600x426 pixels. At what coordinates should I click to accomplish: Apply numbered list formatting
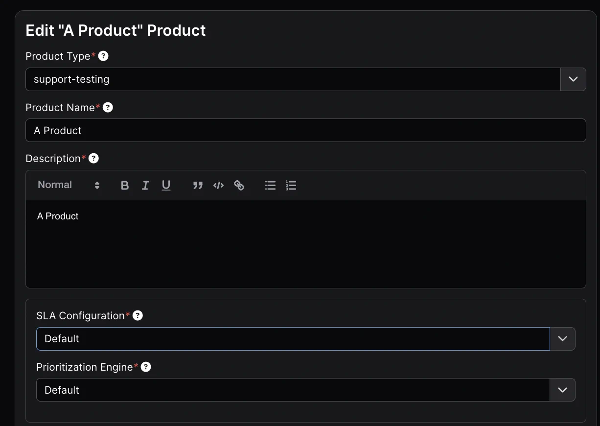coord(291,185)
